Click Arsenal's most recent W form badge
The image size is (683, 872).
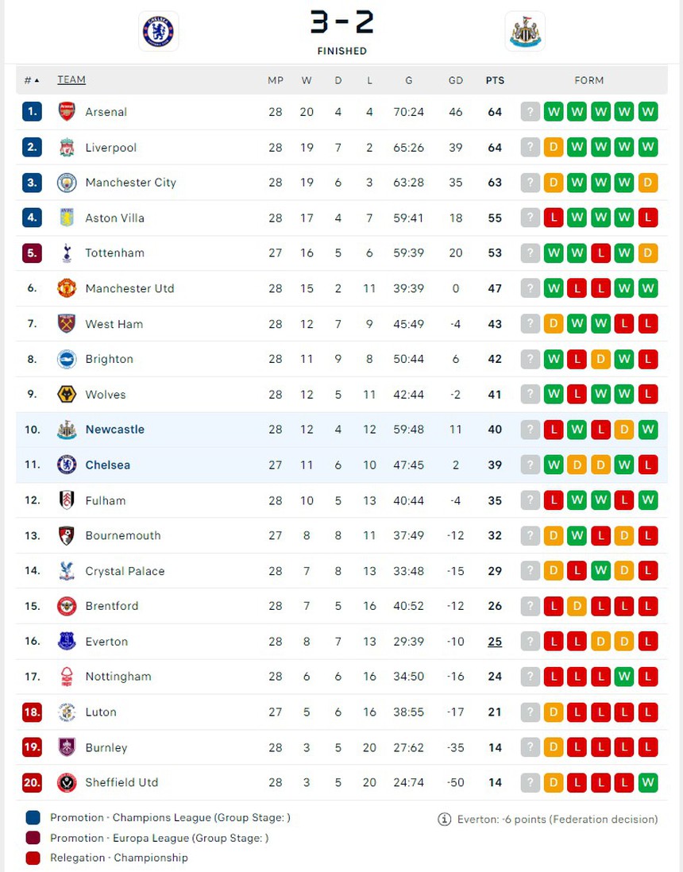point(648,112)
